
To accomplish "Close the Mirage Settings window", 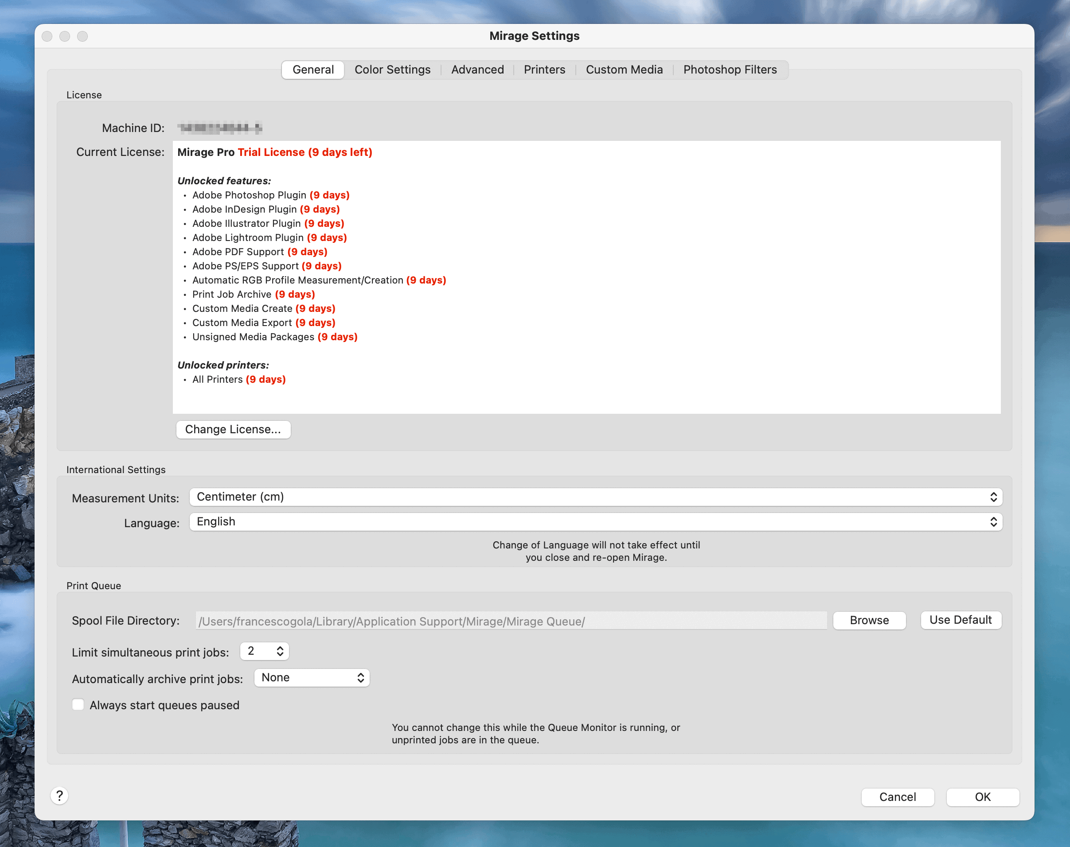I will coord(47,36).
